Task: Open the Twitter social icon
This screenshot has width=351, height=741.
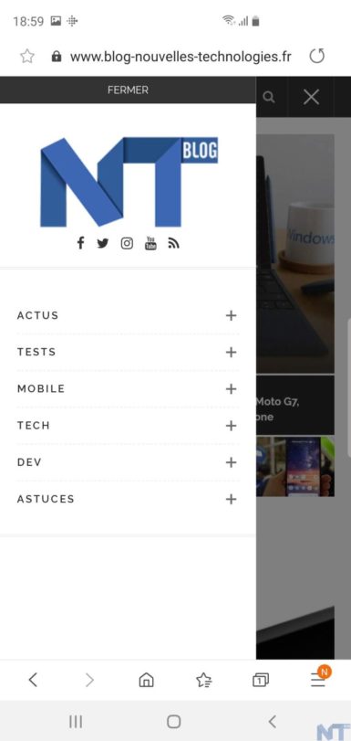Action: pos(103,243)
